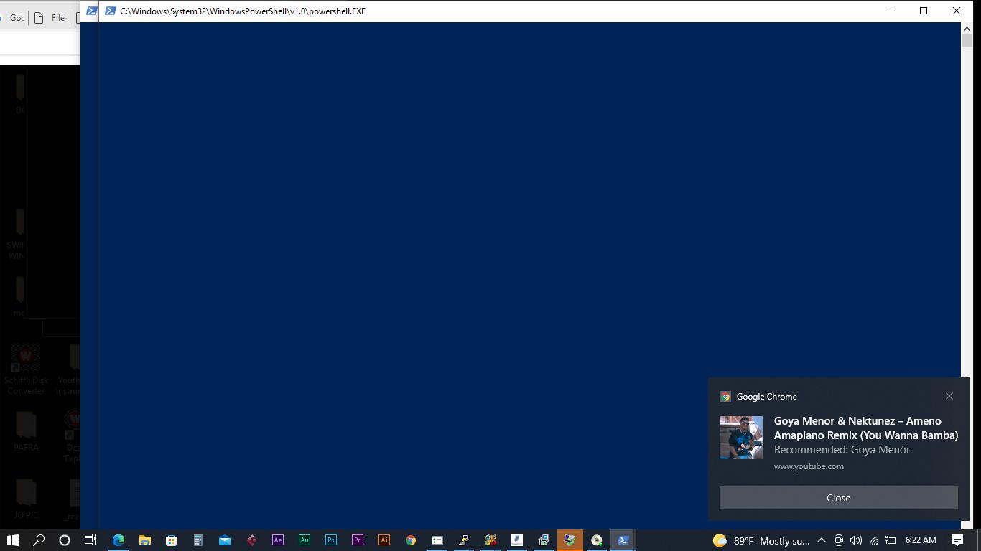Launch Adobe Audition from the taskbar
Screen dimensions: 981x551
coord(304,540)
